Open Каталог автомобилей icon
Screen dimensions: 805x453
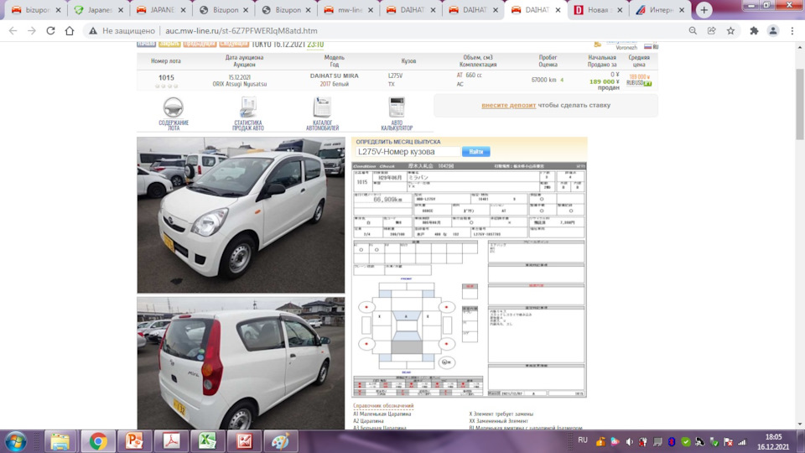click(322, 107)
